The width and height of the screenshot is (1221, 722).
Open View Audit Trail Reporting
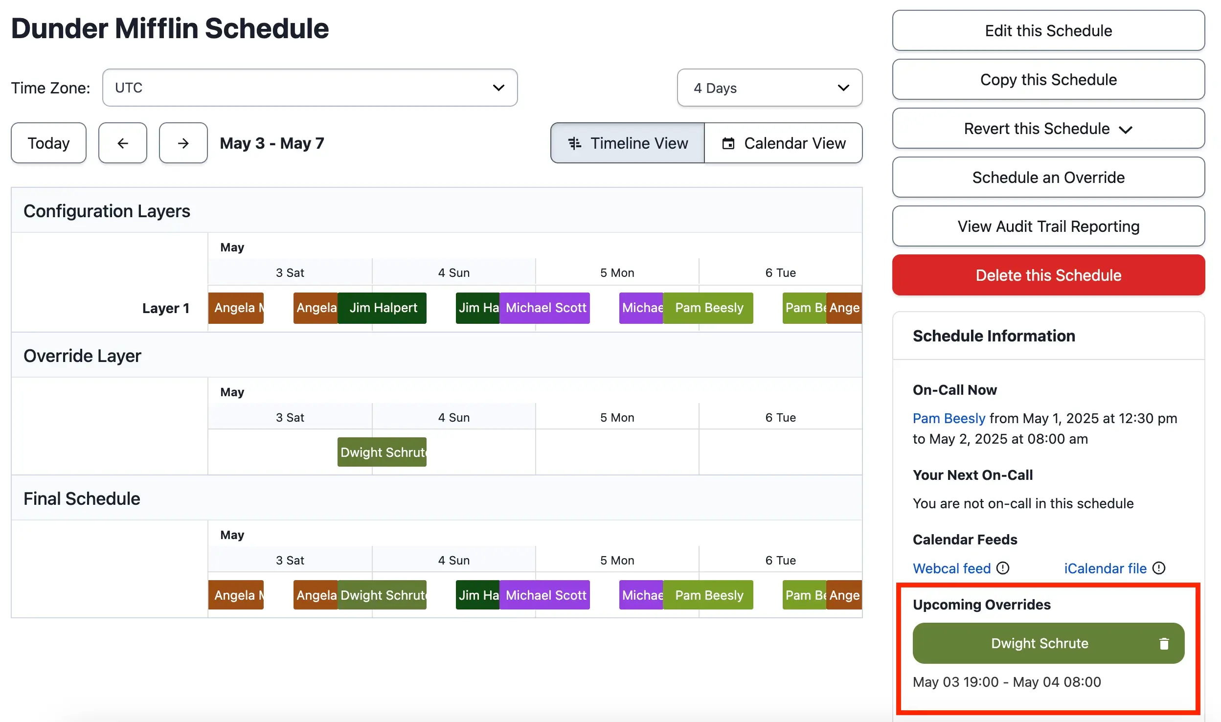click(1048, 226)
